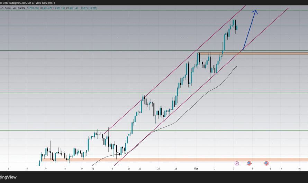Select the close value C3,962.140
This screenshot has height=183, width=308.
72,8
